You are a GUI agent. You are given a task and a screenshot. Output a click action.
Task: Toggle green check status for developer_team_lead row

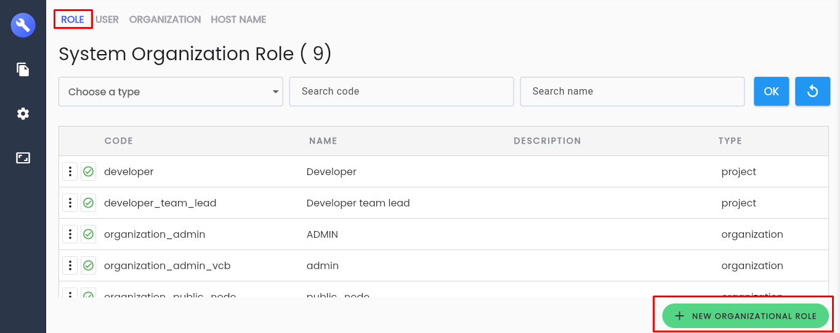coord(88,203)
